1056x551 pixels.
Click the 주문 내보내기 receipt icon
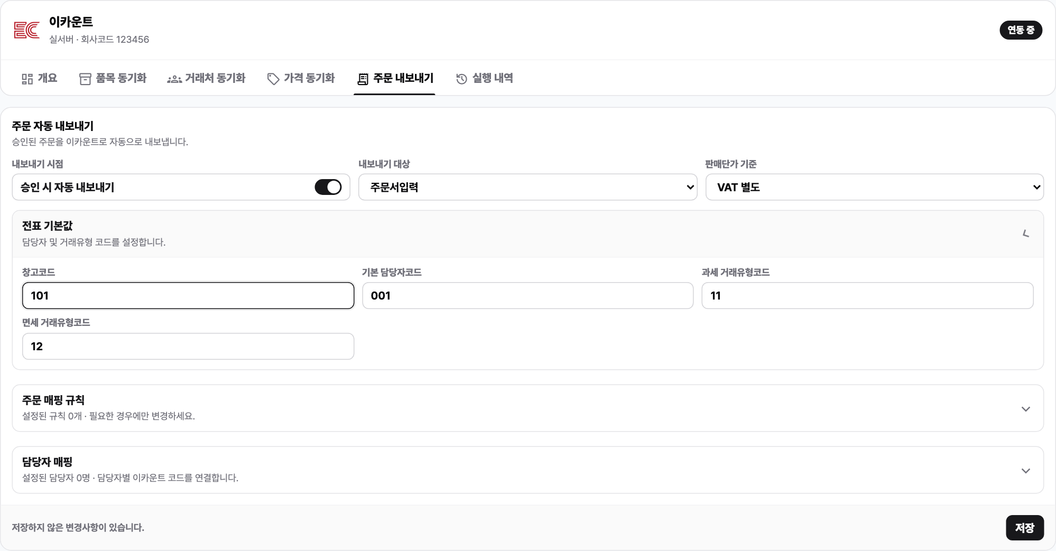363,79
